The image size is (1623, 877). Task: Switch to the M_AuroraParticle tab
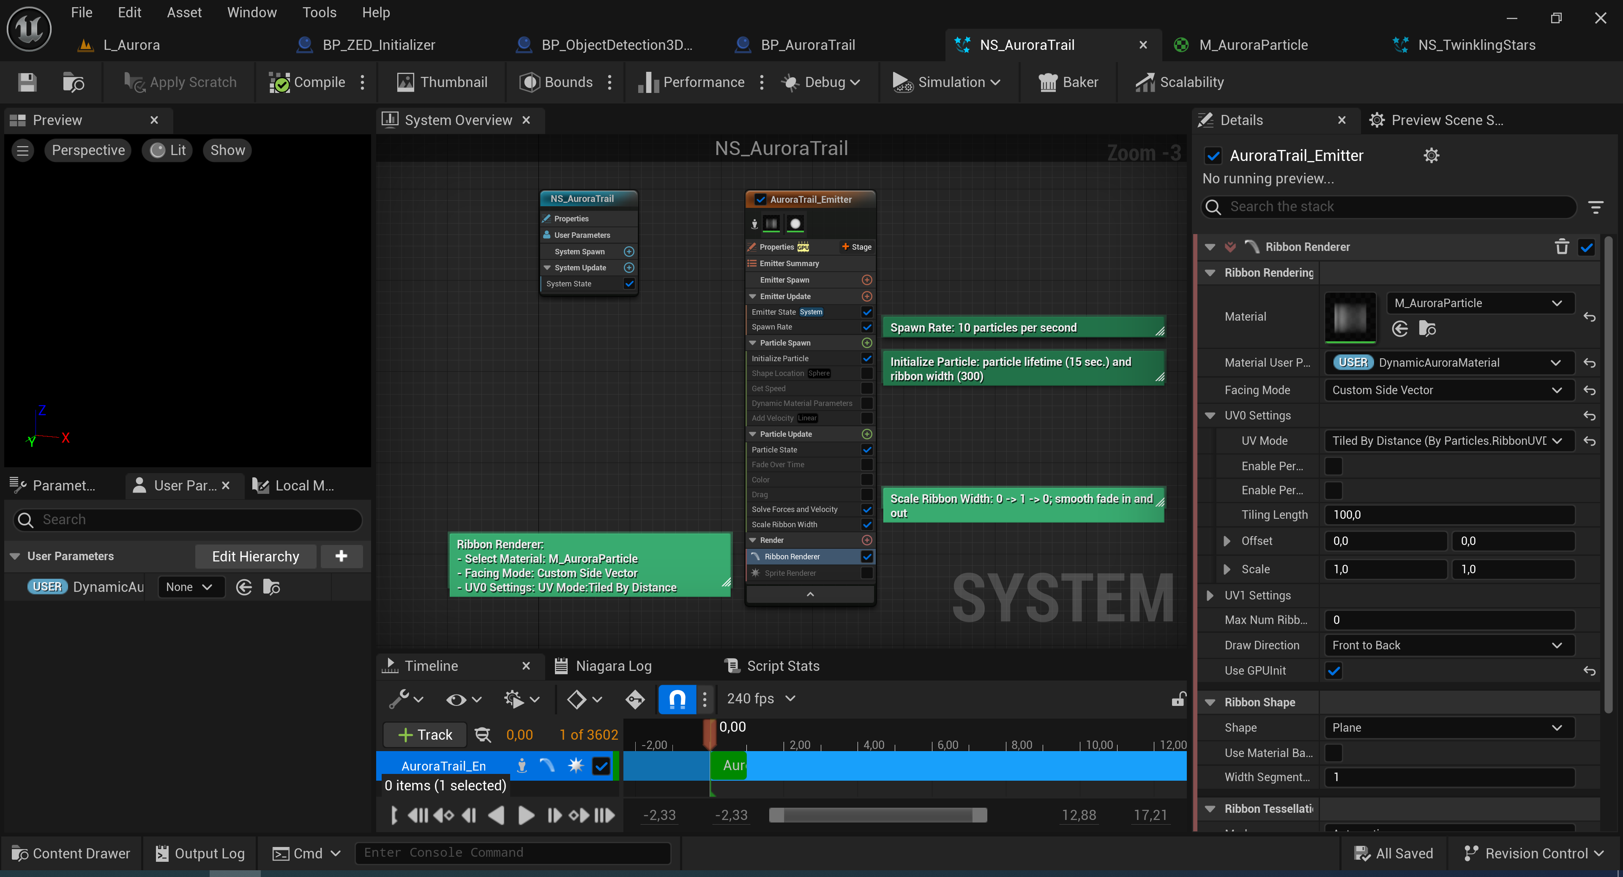click(x=1254, y=45)
